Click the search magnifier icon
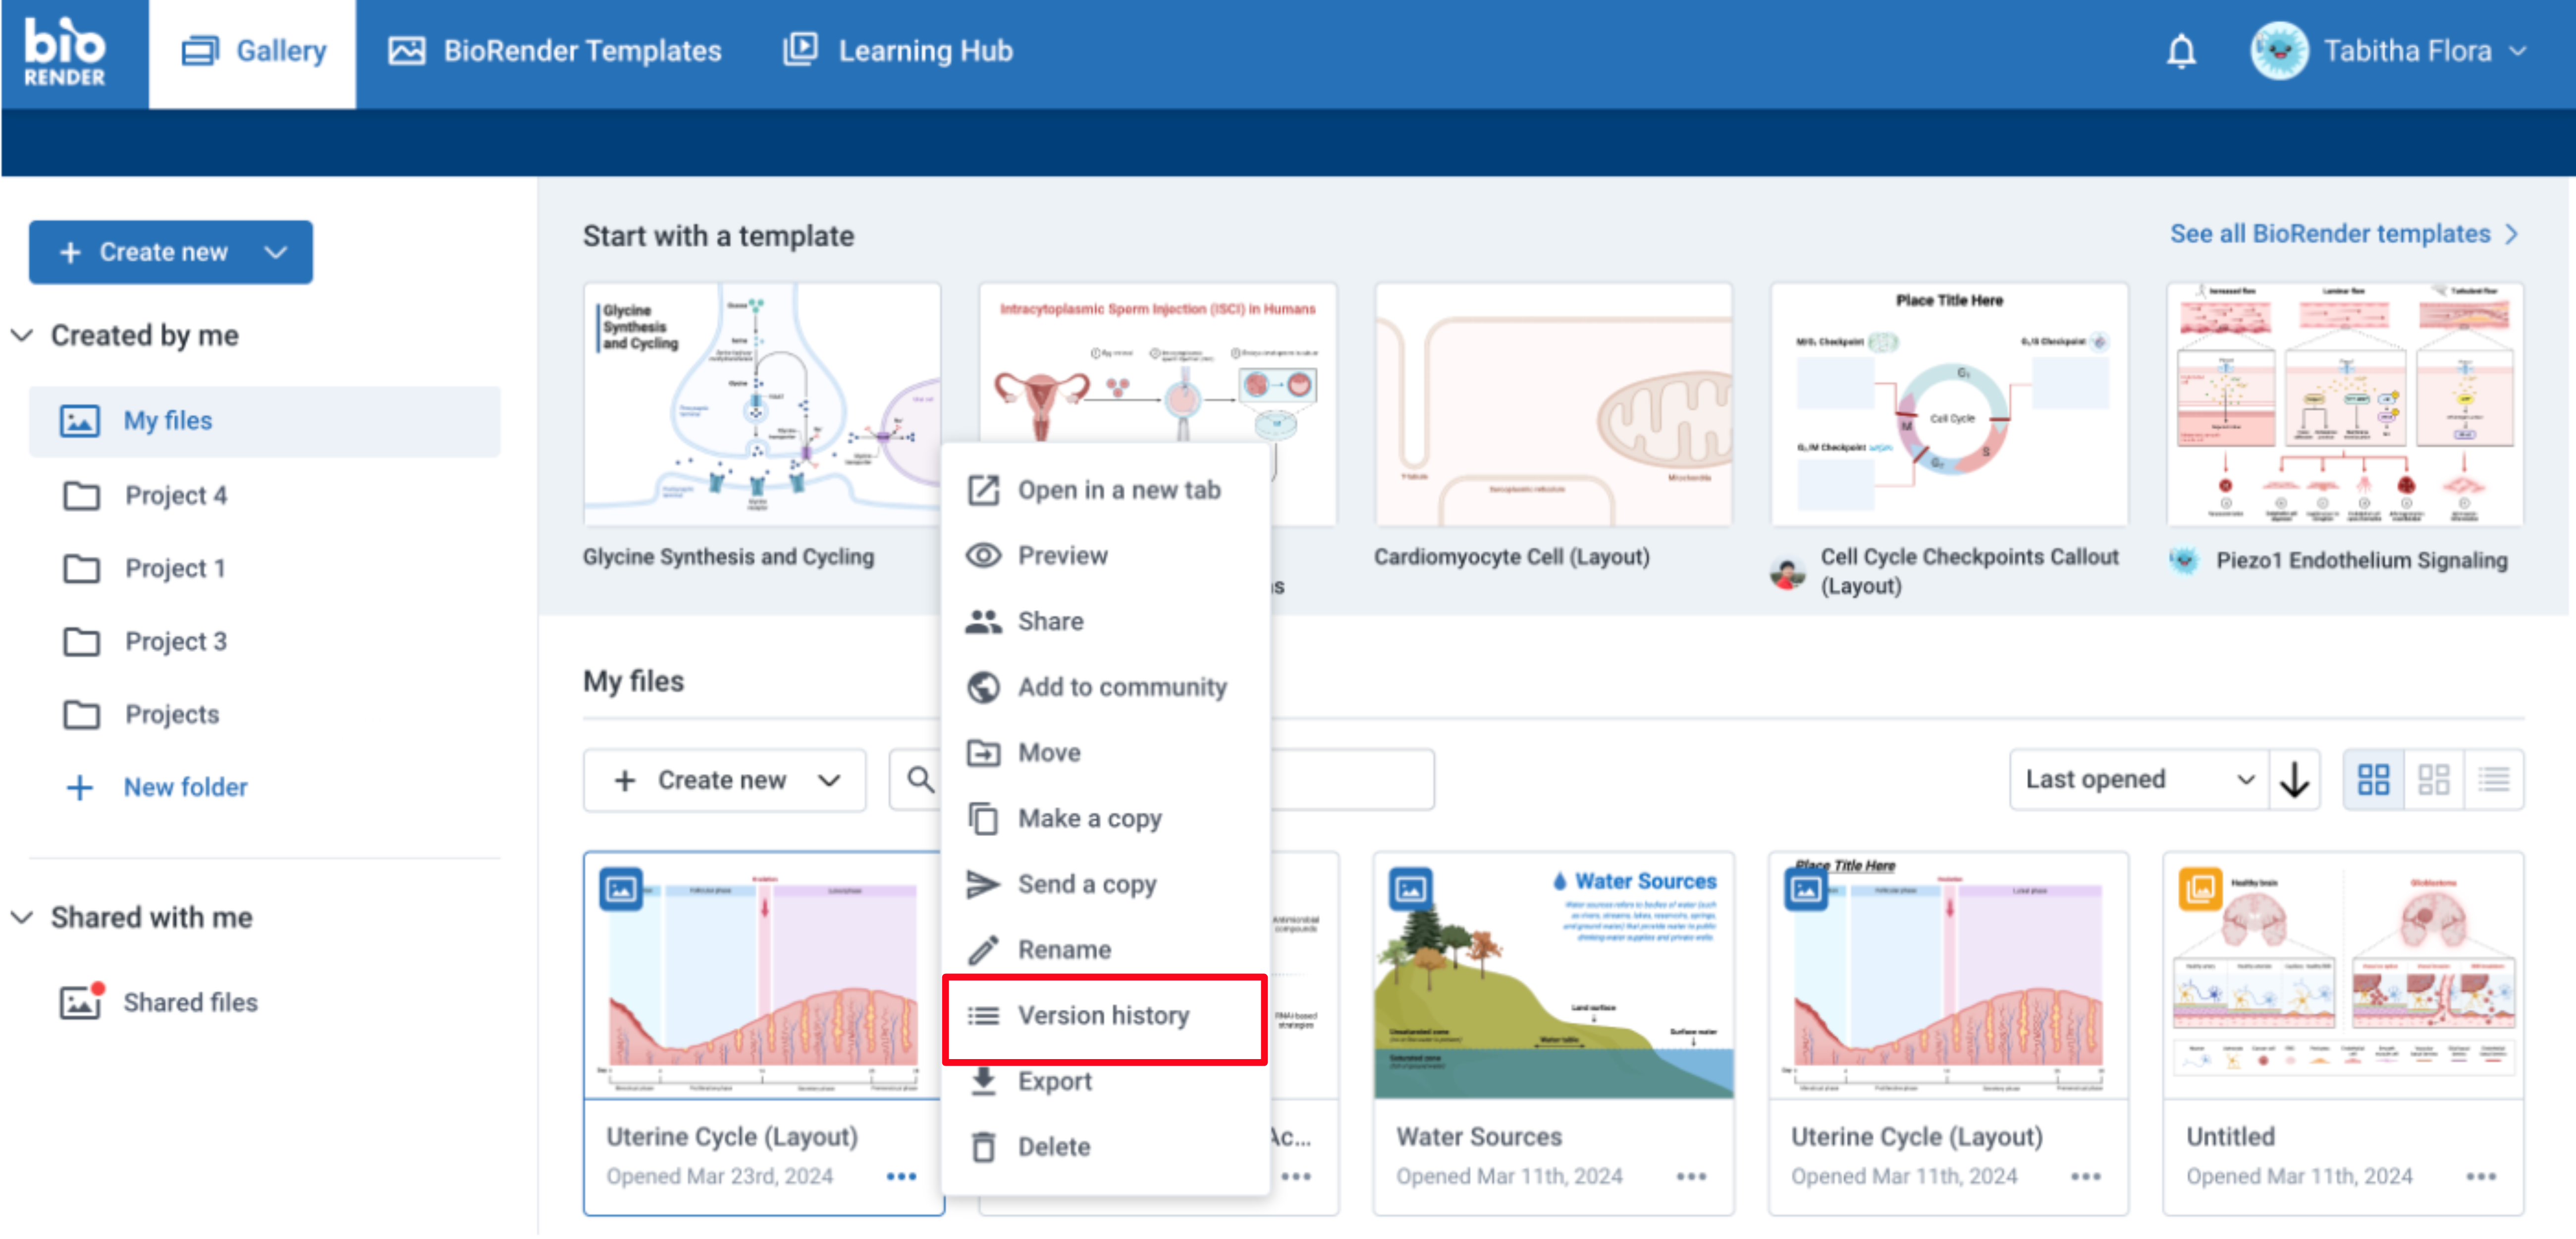Viewport: 2576px width, 1239px height. pos(919,780)
